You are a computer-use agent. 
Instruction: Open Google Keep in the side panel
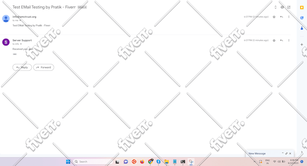point(302,7)
